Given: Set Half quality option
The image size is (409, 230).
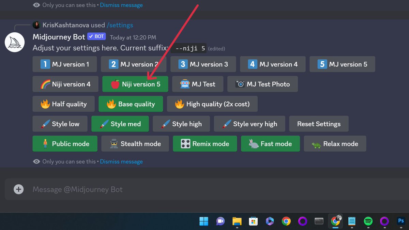Looking at the screenshot, I should point(64,104).
